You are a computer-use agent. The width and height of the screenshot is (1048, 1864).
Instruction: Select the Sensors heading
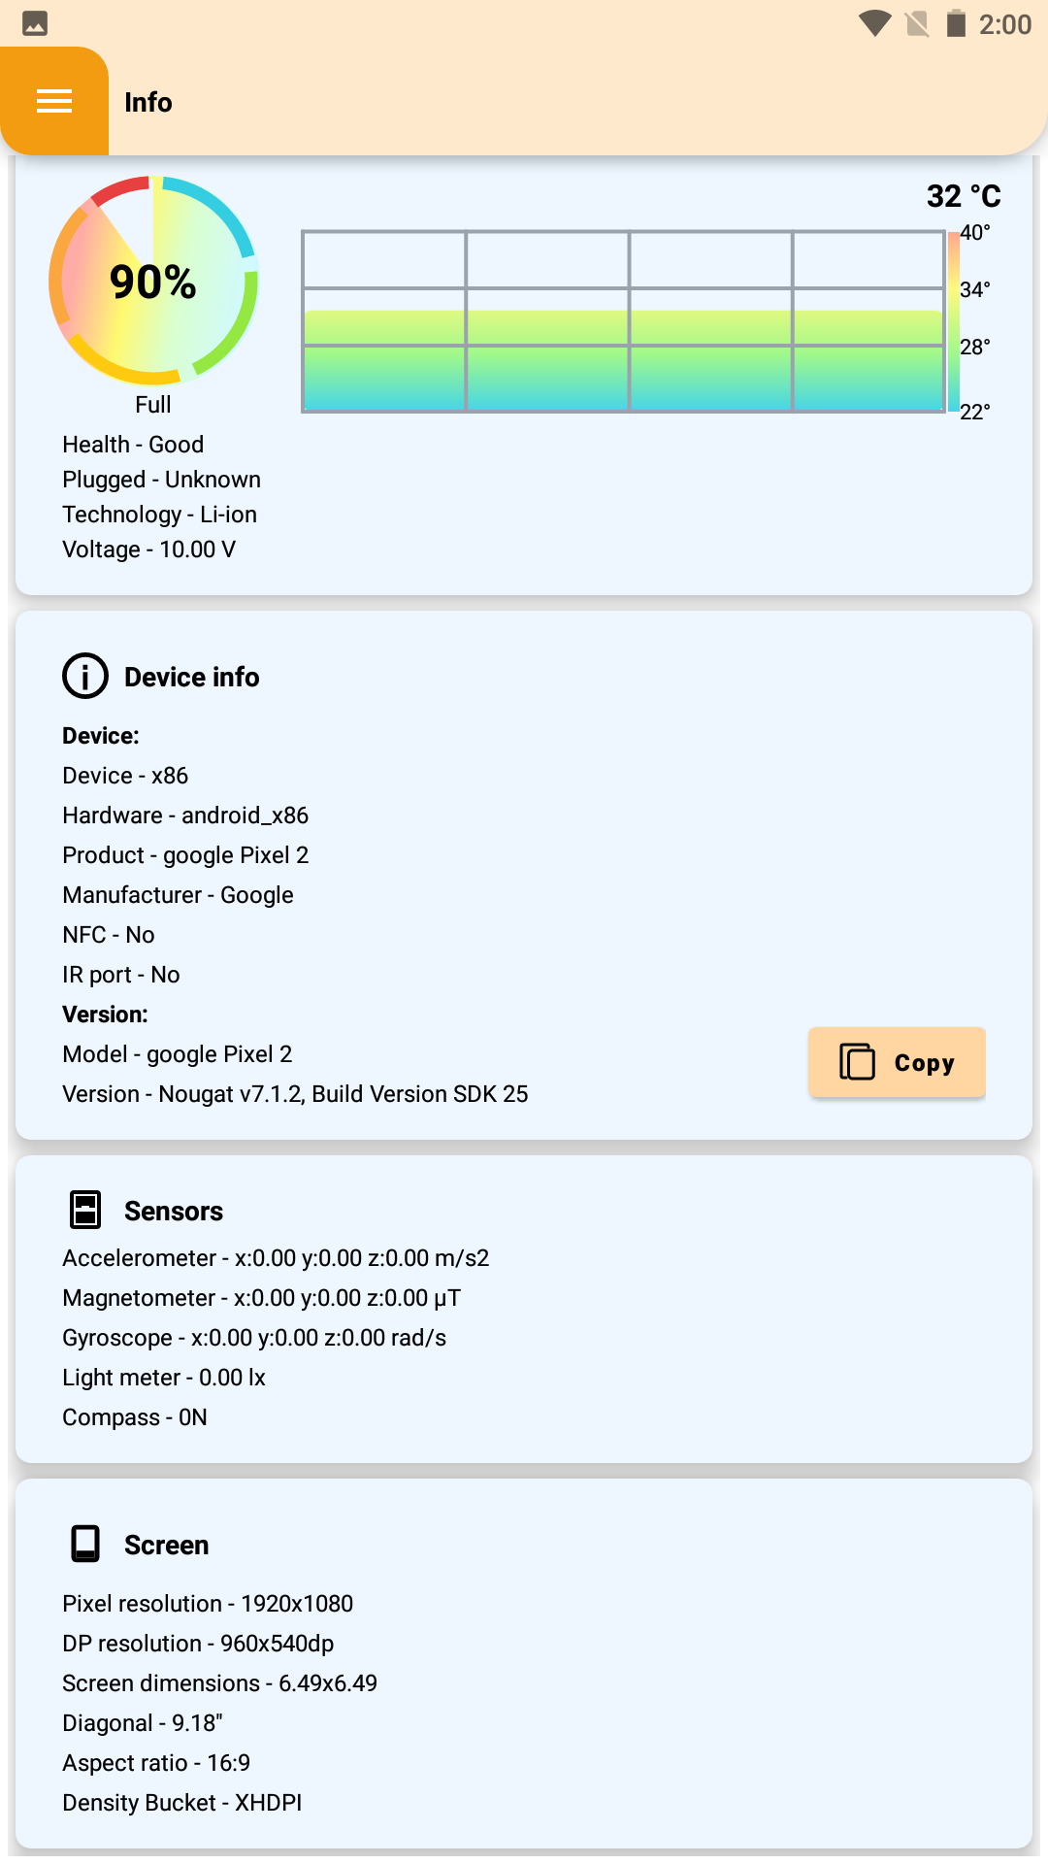(174, 1211)
